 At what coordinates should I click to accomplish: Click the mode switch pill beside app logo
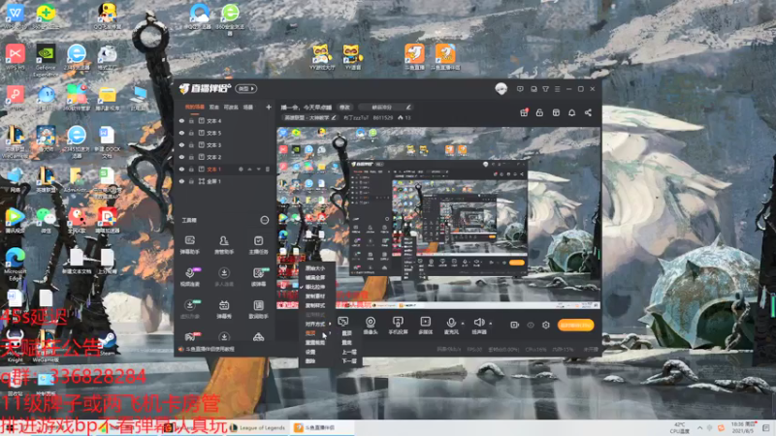(x=246, y=88)
